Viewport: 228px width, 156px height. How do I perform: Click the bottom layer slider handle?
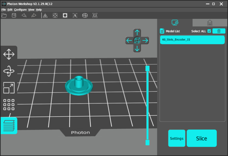[x=148, y=142]
